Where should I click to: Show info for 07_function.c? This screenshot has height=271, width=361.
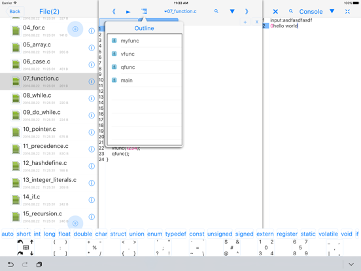tap(92, 82)
